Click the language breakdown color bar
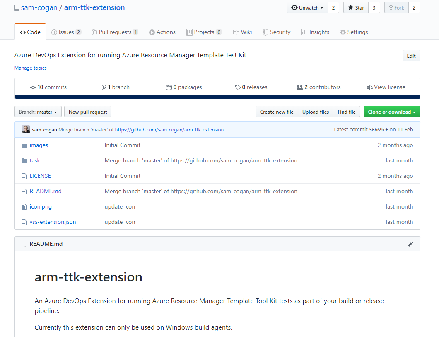The image size is (439, 337). [217, 97]
